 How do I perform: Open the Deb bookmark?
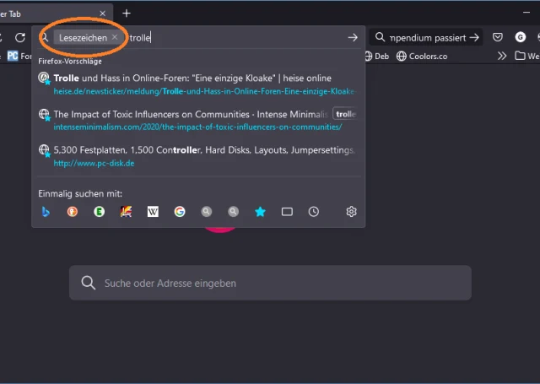click(377, 57)
